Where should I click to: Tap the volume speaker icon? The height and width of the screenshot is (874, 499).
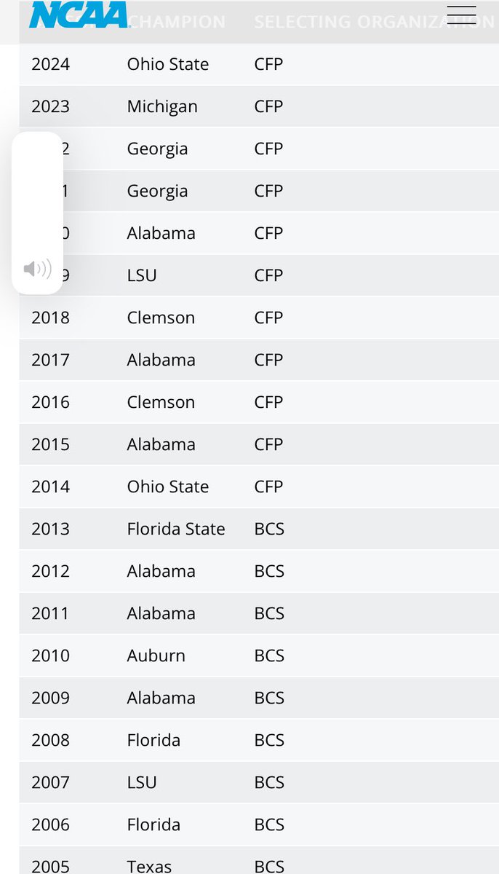[37, 269]
